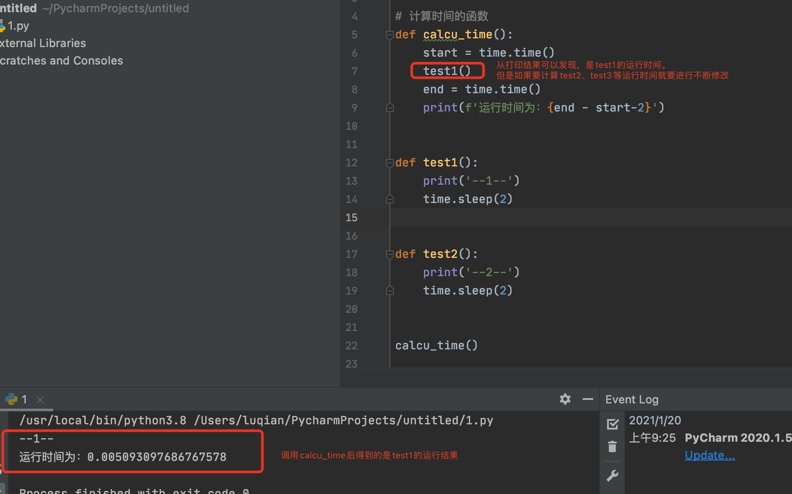The width and height of the screenshot is (792, 494).
Task: Click the comment on line 4
Action: [x=442, y=17]
